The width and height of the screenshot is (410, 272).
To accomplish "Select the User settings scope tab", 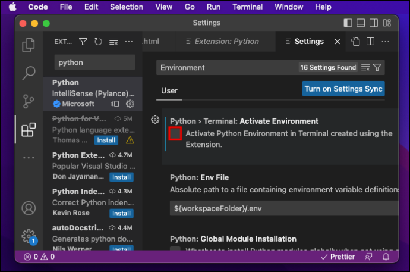I will coord(169,91).
